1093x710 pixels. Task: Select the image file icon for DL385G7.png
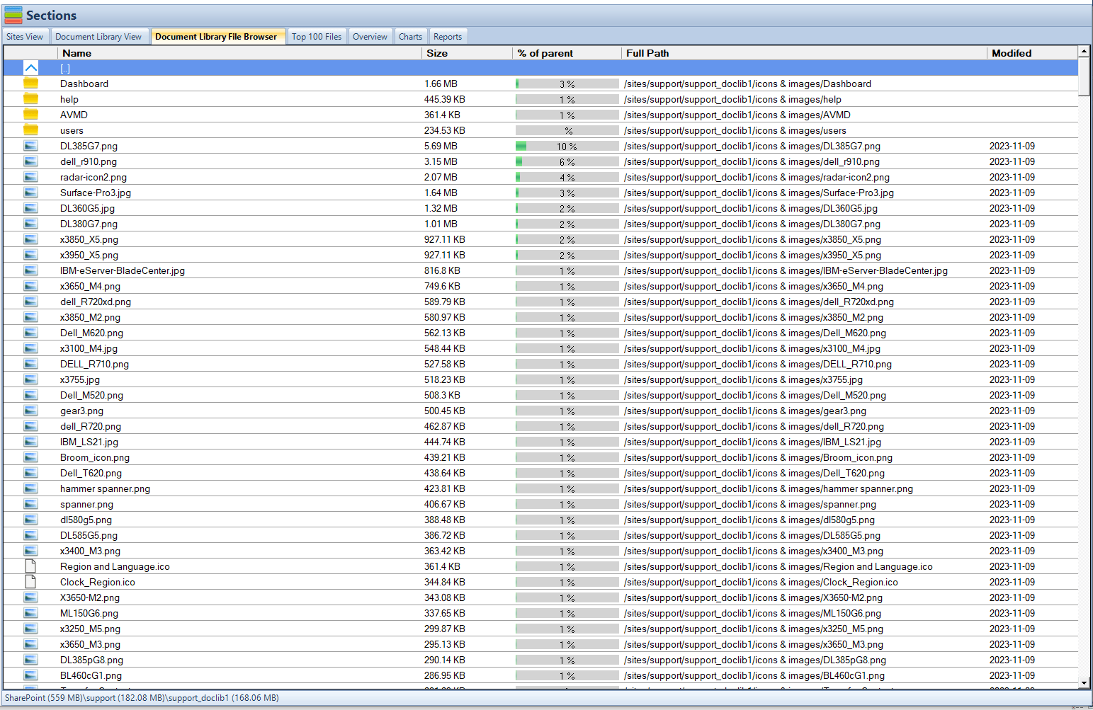(30, 146)
